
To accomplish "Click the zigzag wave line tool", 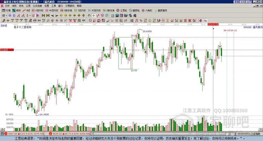I will 112,21.
